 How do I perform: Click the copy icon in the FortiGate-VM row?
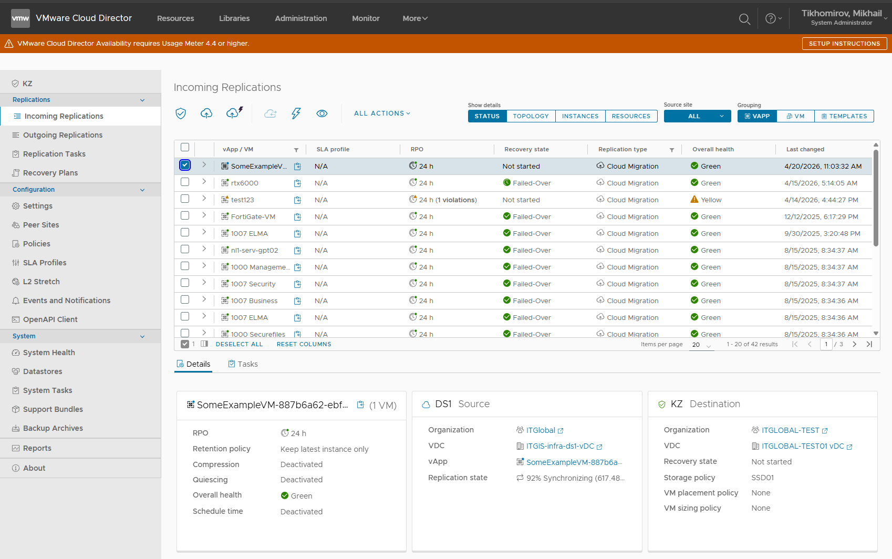[297, 217]
